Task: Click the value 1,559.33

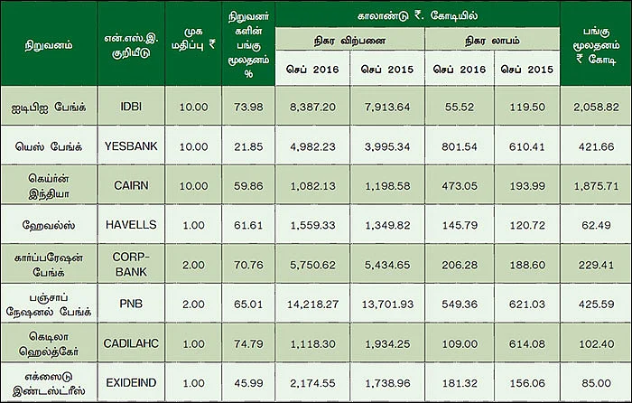Action: point(312,225)
